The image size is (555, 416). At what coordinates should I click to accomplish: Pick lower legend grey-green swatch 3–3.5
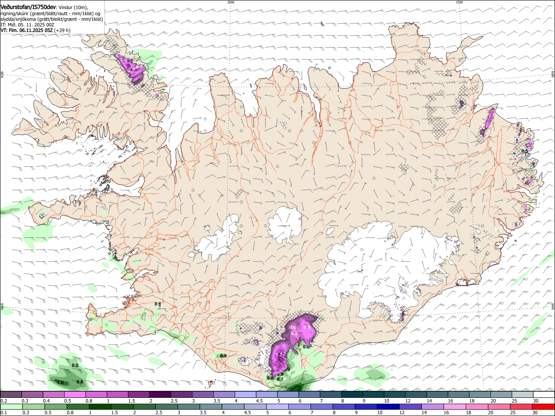(x=189, y=406)
